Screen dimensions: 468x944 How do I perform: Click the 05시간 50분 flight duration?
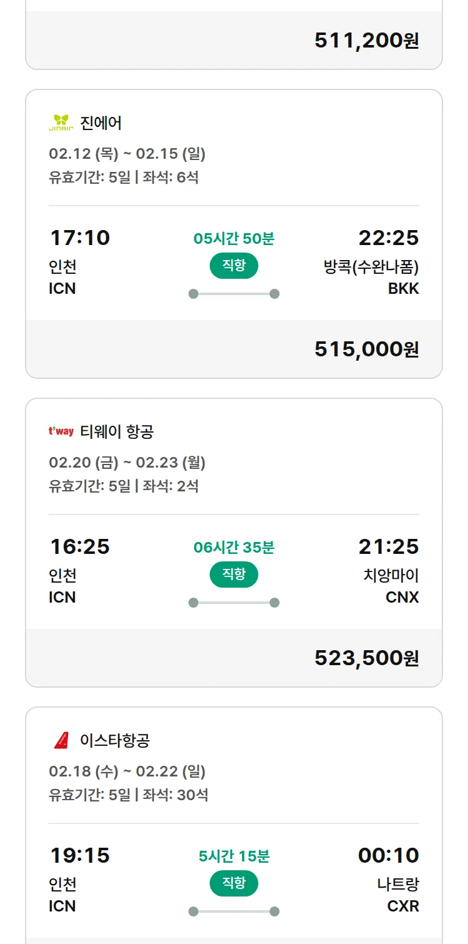tap(233, 238)
